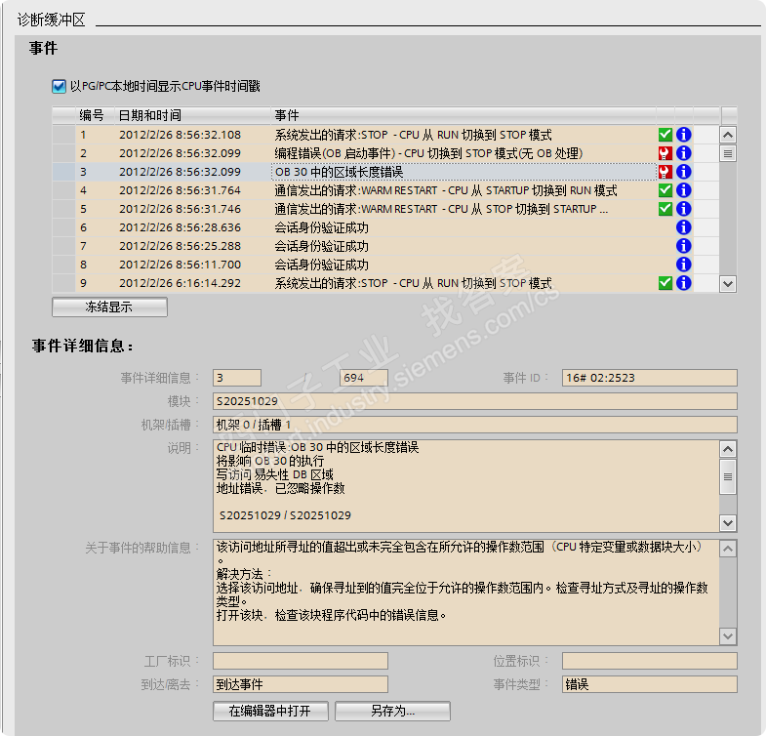Click blue info icon in event row 1

[683, 135]
